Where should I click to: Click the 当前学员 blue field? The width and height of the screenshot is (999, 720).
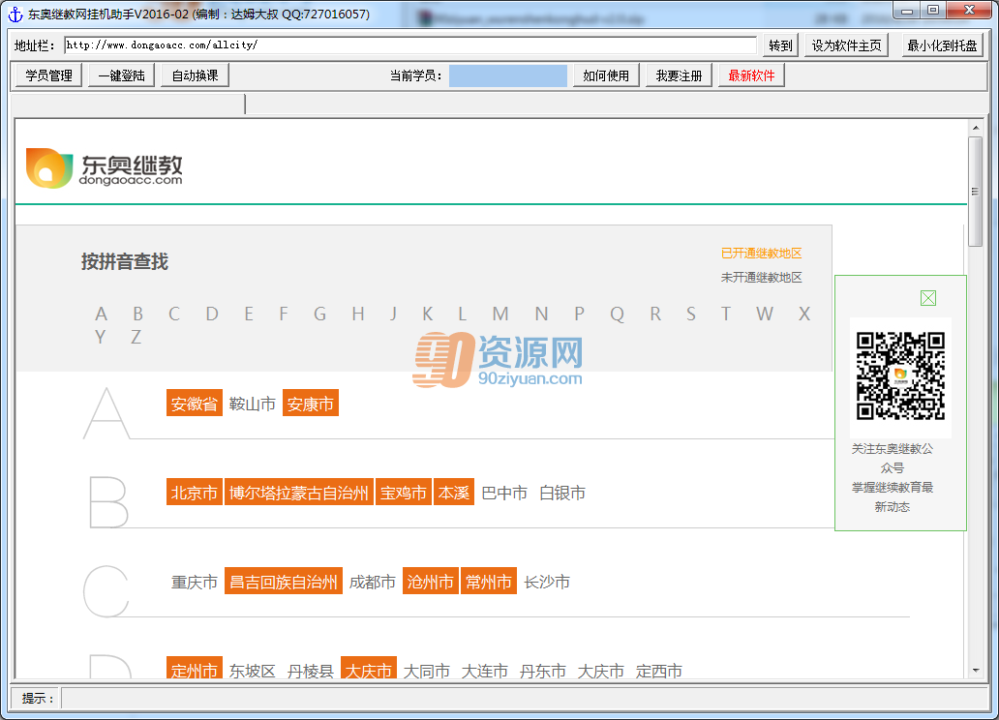pyautogui.click(x=508, y=75)
